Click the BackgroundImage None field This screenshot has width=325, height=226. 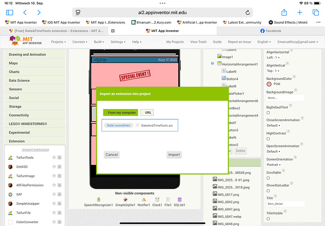click(285, 98)
